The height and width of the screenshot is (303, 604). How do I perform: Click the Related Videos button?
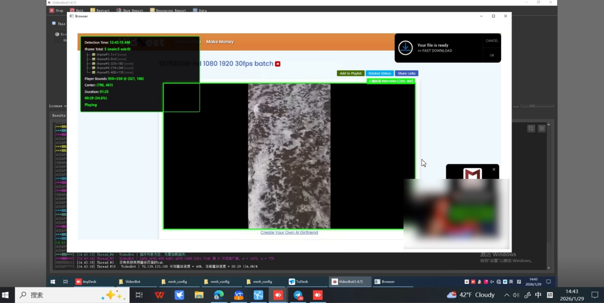tap(380, 73)
